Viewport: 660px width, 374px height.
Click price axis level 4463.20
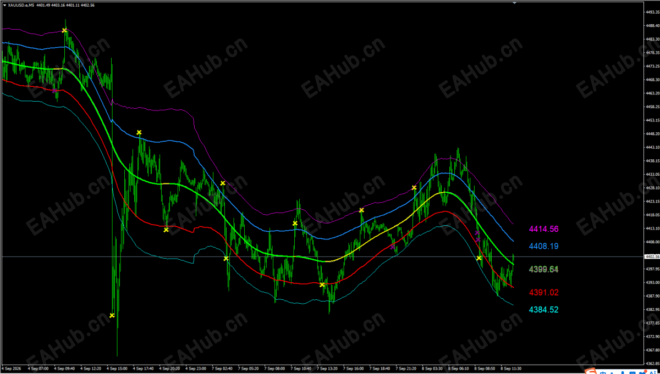coord(652,93)
